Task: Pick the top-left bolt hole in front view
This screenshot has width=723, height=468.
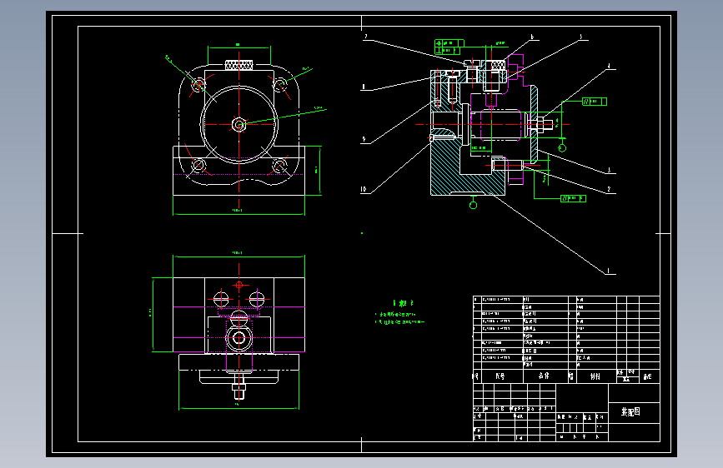Action: point(198,84)
